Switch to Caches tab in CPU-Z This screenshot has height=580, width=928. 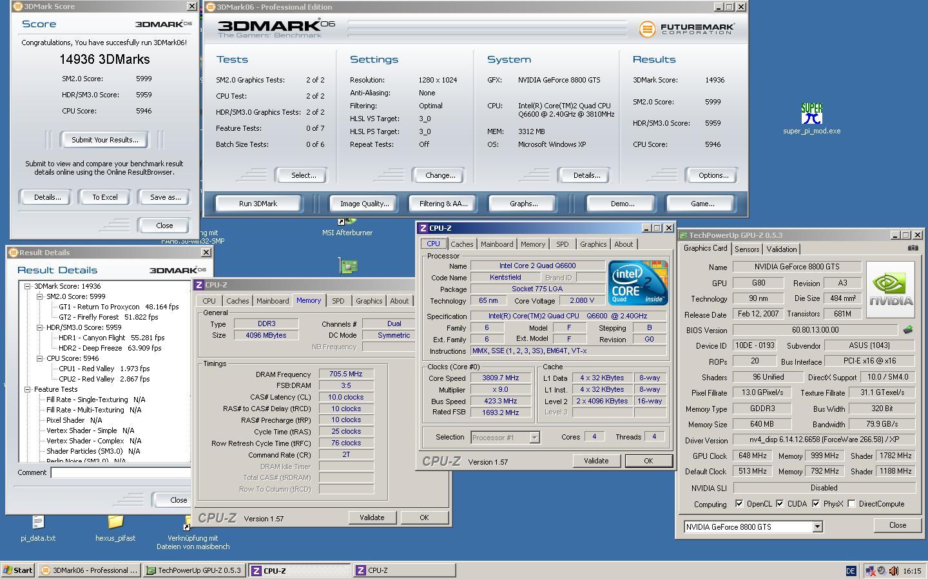coord(461,244)
